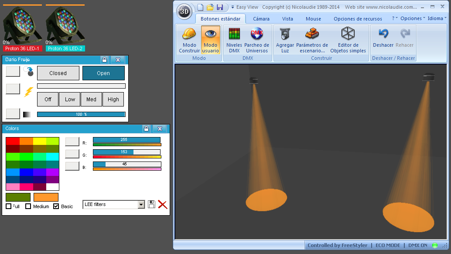Delete the color filter with red X
This screenshot has height=254, width=451.
(x=163, y=205)
